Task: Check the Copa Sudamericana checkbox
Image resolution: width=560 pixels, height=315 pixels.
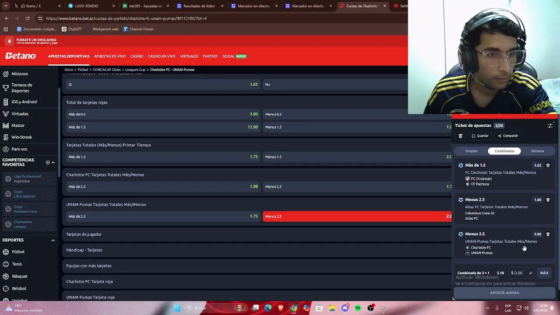Action: 49,209
